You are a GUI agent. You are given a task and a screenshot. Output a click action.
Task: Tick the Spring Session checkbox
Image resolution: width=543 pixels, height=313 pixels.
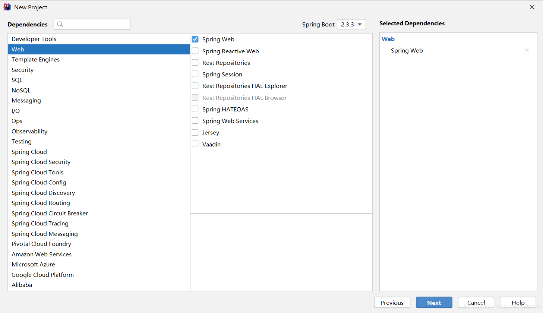click(195, 74)
